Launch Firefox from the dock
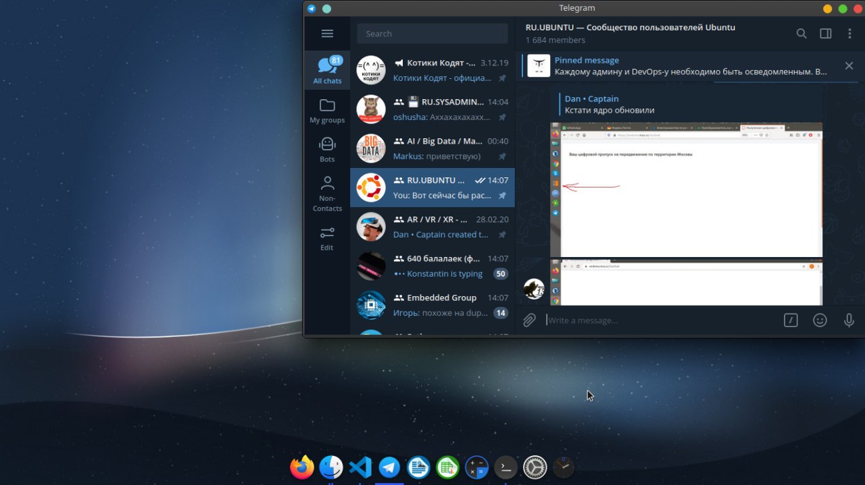The width and height of the screenshot is (865, 485). (x=302, y=467)
